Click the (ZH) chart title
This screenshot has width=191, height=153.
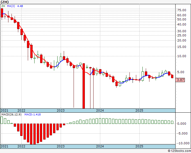tap(4, 2)
